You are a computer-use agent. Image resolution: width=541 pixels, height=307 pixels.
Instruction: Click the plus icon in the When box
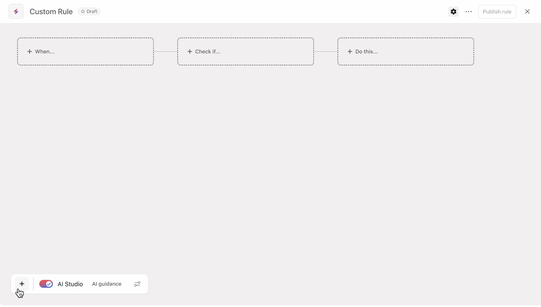point(30,52)
